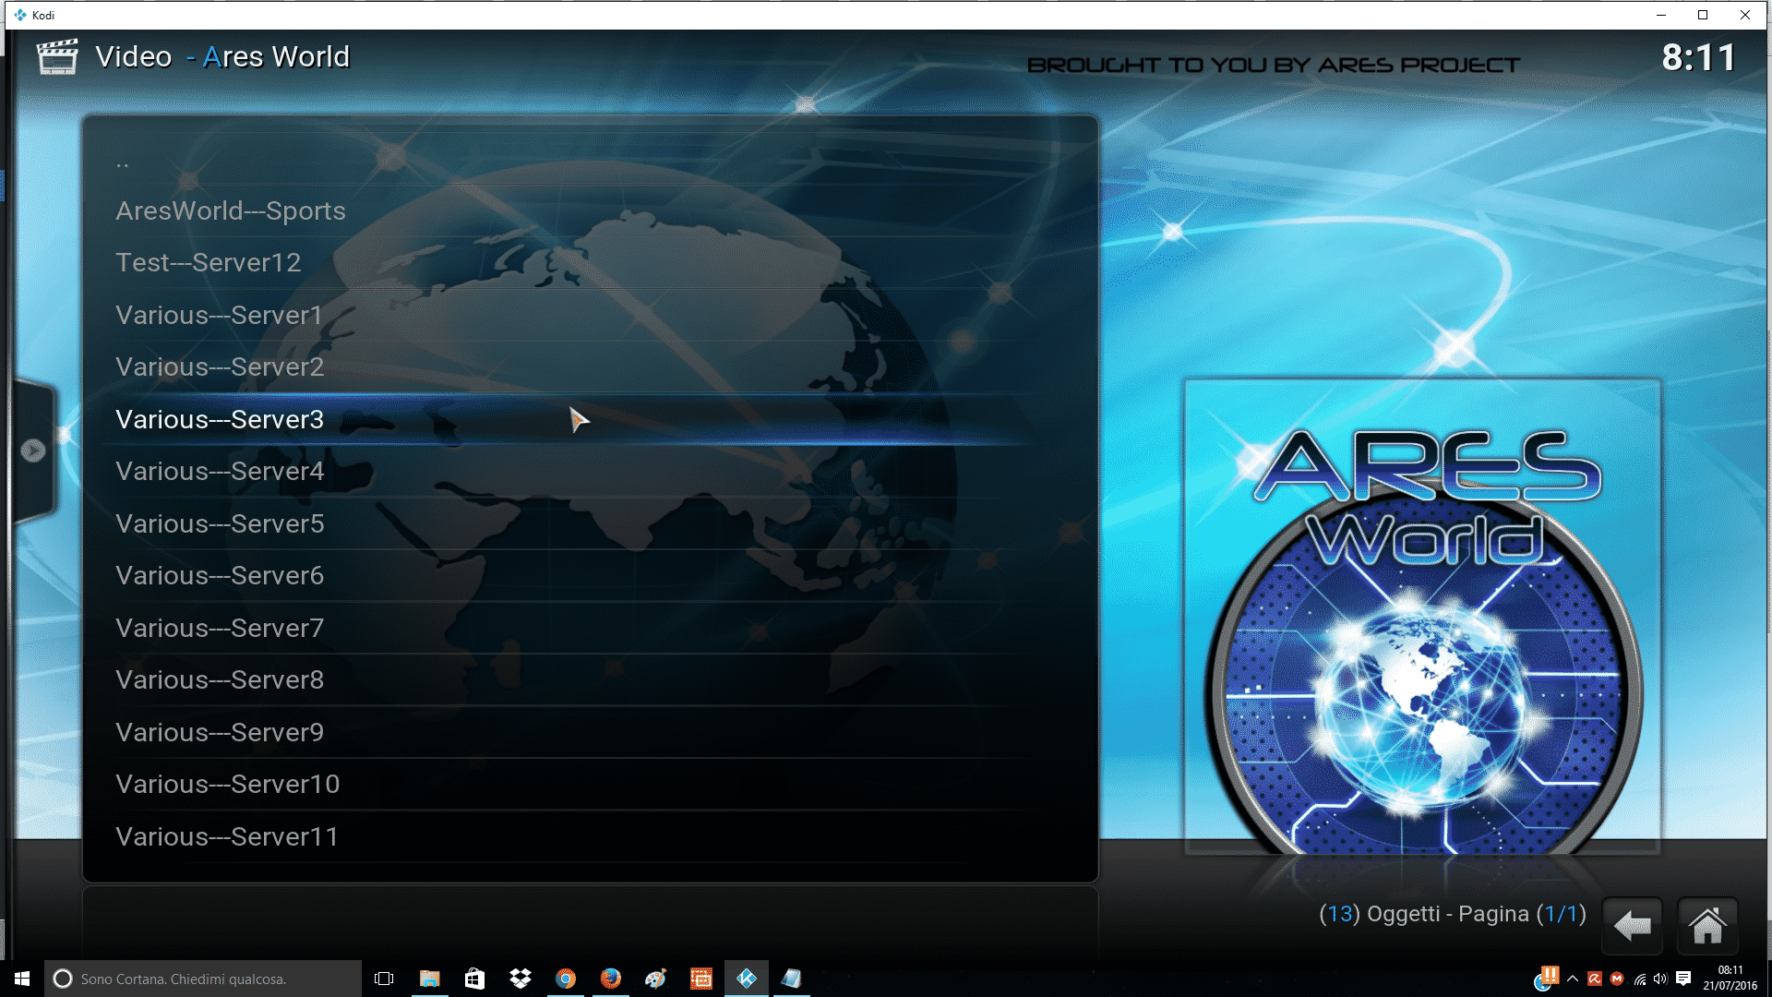Click the red M tray icon

click(x=1617, y=979)
